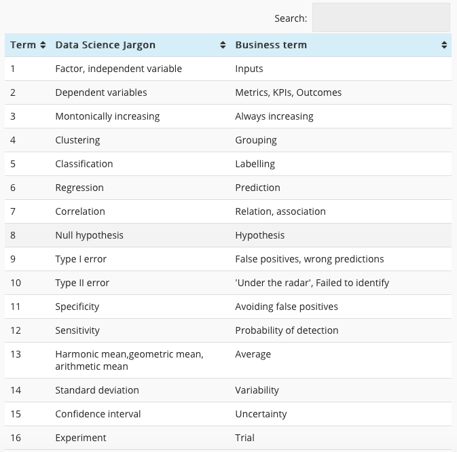457x452 pixels.
Task: Click the Type I error cell
Action: (81, 259)
